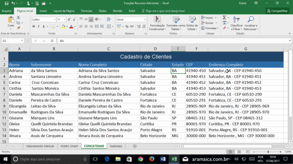
Task: Open Word from the taskbar
Action: [x=163, y=159]
